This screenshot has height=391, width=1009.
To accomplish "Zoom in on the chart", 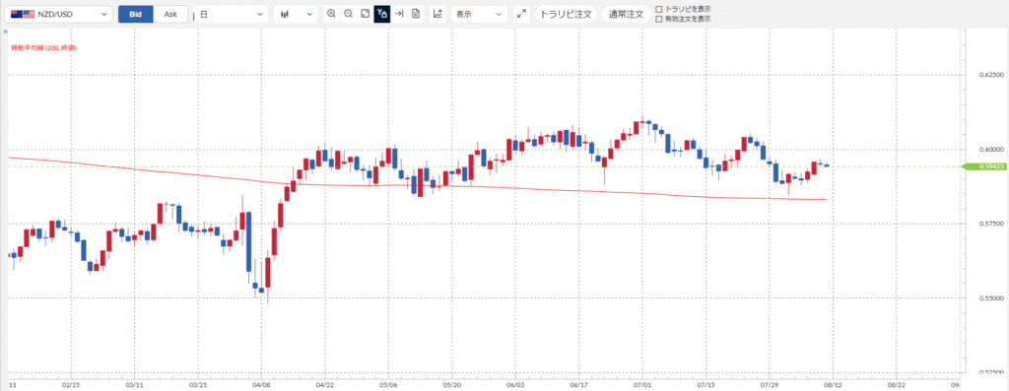I will click(x=331, y=14).
